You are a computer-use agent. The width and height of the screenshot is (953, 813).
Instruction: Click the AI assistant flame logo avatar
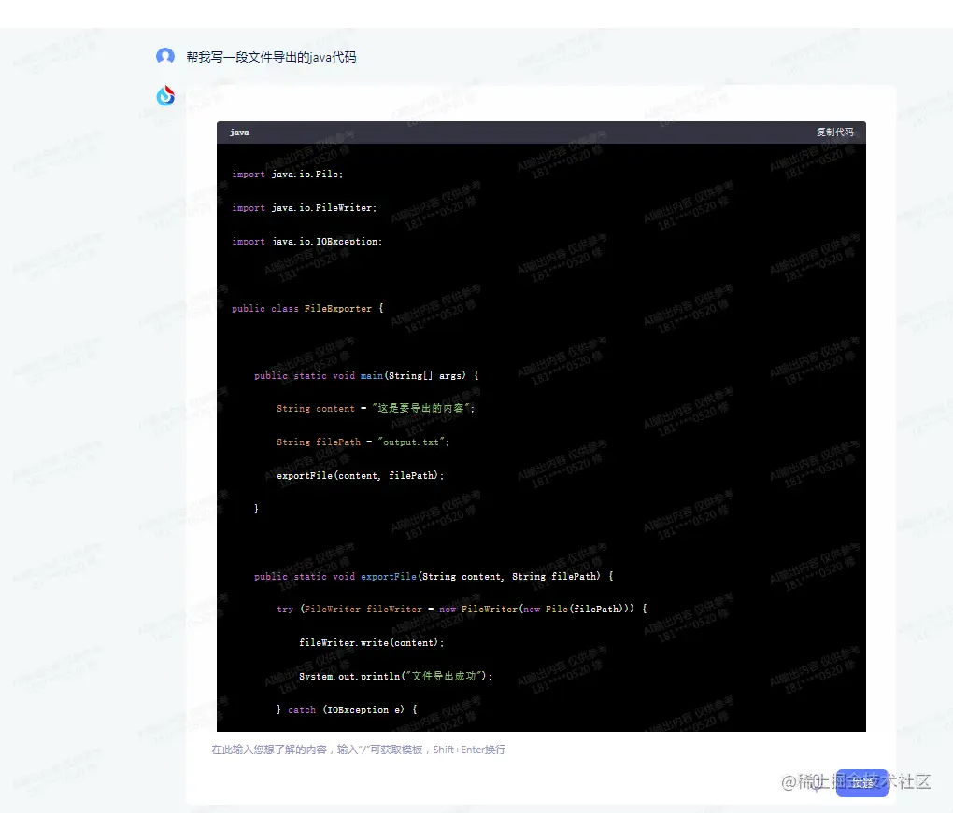click(165, 95)
